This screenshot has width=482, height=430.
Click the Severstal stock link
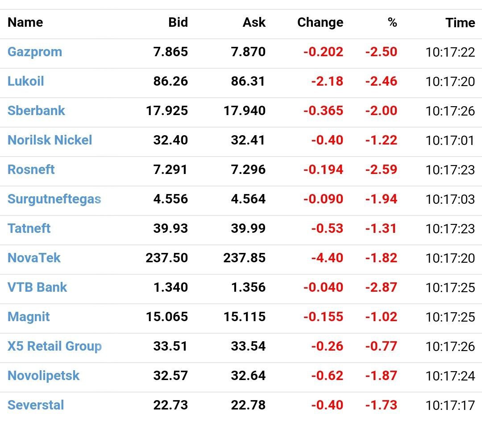36,405
